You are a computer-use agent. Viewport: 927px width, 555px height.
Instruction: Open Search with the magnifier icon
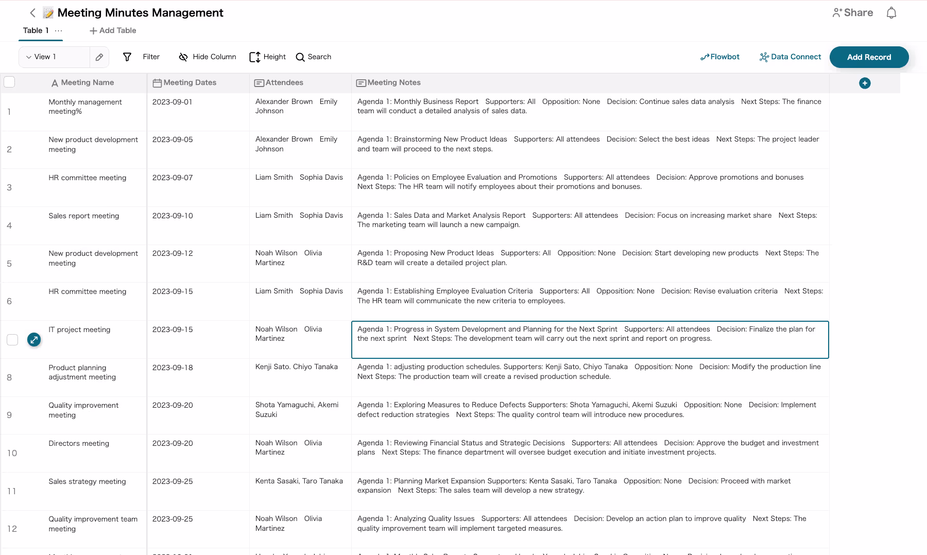300,57
